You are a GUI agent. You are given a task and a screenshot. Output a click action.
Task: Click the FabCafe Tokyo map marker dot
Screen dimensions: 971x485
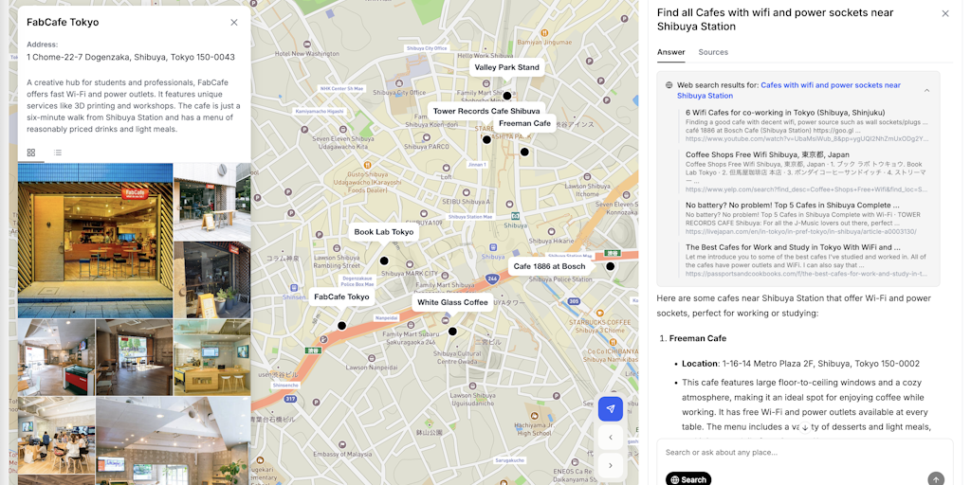point(341,326)
